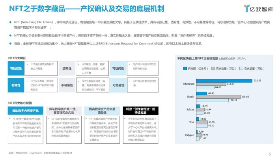The width and height of the screenshot is (280, 157).
Task: Select the 透明性 feature box
Action: click(x=67, y=68)
